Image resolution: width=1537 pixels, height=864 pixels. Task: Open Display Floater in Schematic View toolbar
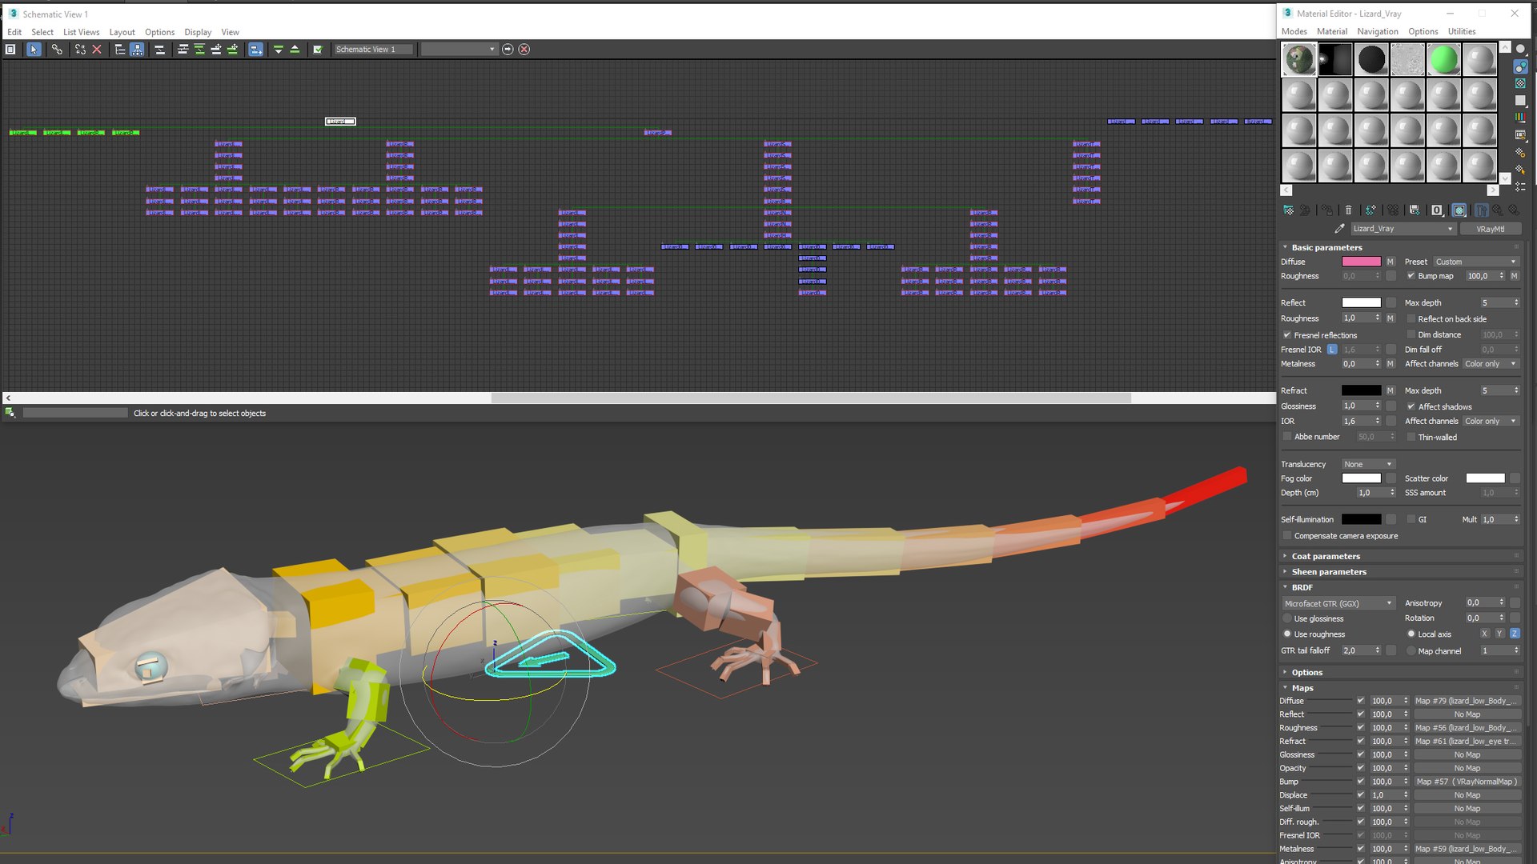[10, 50]
